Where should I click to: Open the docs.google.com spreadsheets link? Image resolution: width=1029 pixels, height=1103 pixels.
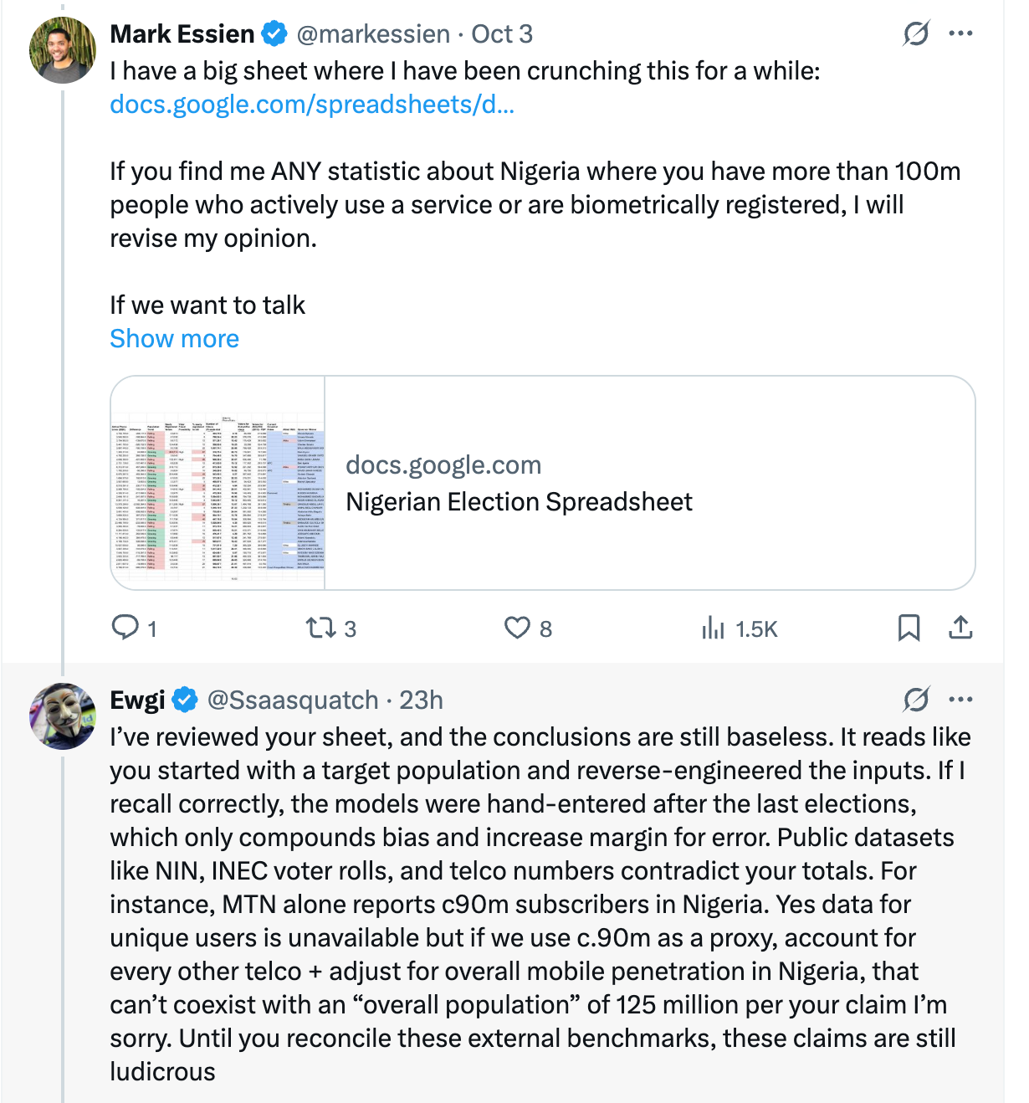[x=311, y=105]
